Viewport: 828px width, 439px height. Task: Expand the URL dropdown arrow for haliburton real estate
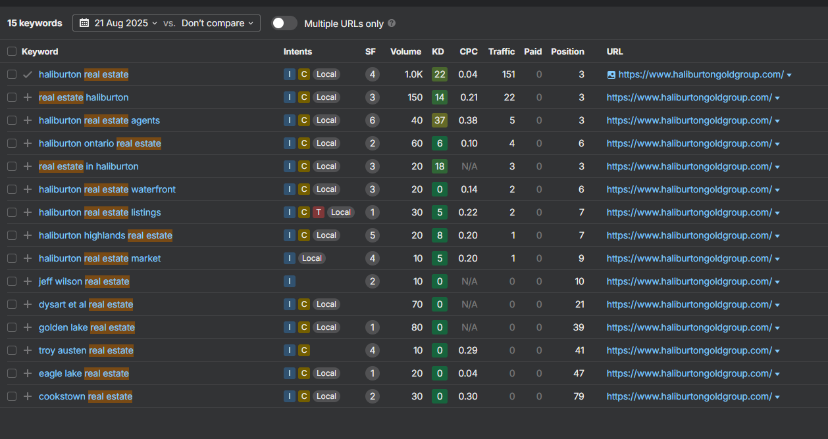tap(789, 75)
